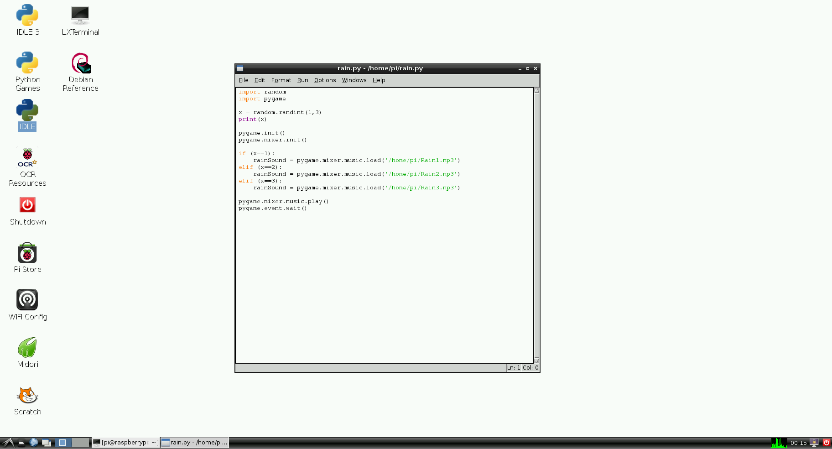This screenshot has height=449, width=832.
Task: Open the Help menu
Action: point(379,80)
